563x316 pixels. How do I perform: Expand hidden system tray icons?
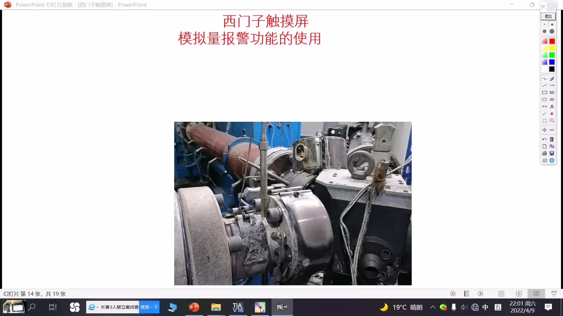point(433,307)
